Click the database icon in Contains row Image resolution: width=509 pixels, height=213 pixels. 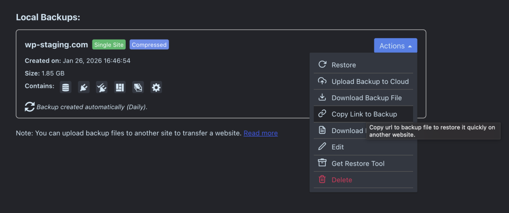coord(65,88)
